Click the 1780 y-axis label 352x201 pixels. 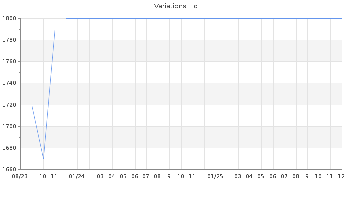click(9, 40)
